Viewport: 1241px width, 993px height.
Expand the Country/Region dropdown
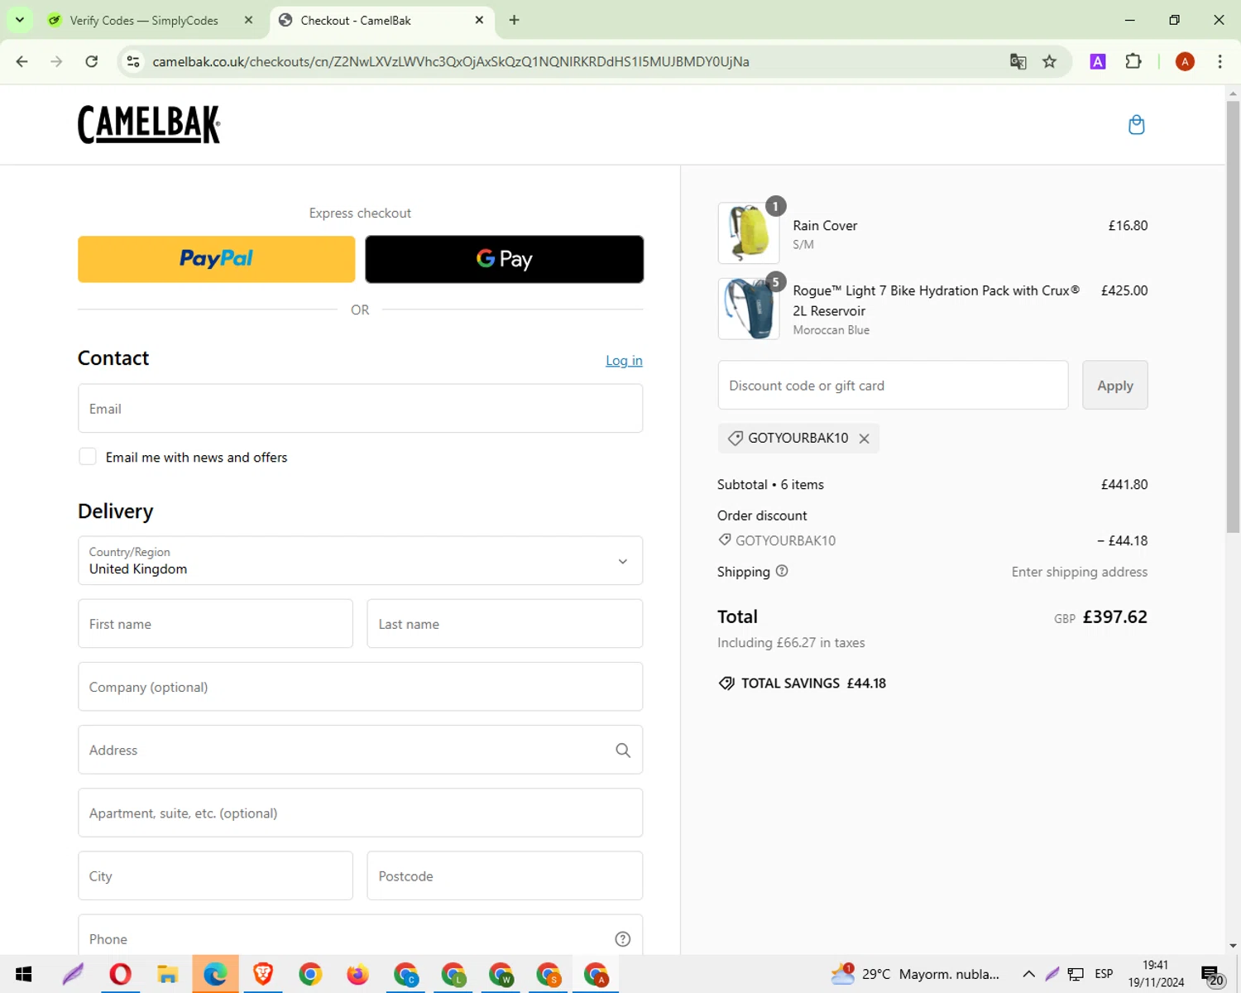[360, 561]
